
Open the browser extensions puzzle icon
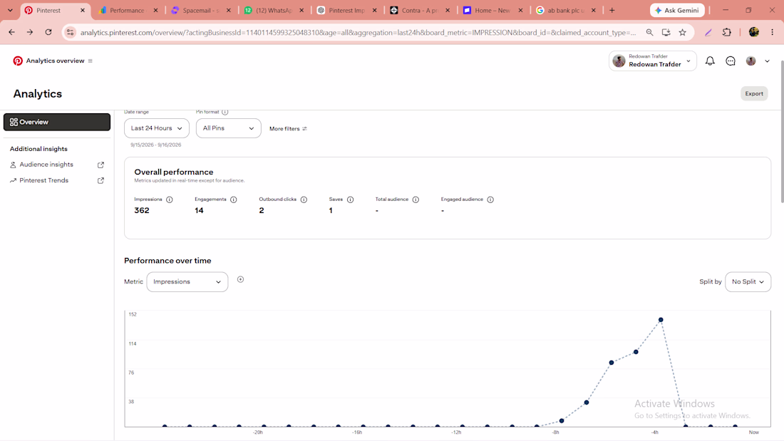pos(726,32)
